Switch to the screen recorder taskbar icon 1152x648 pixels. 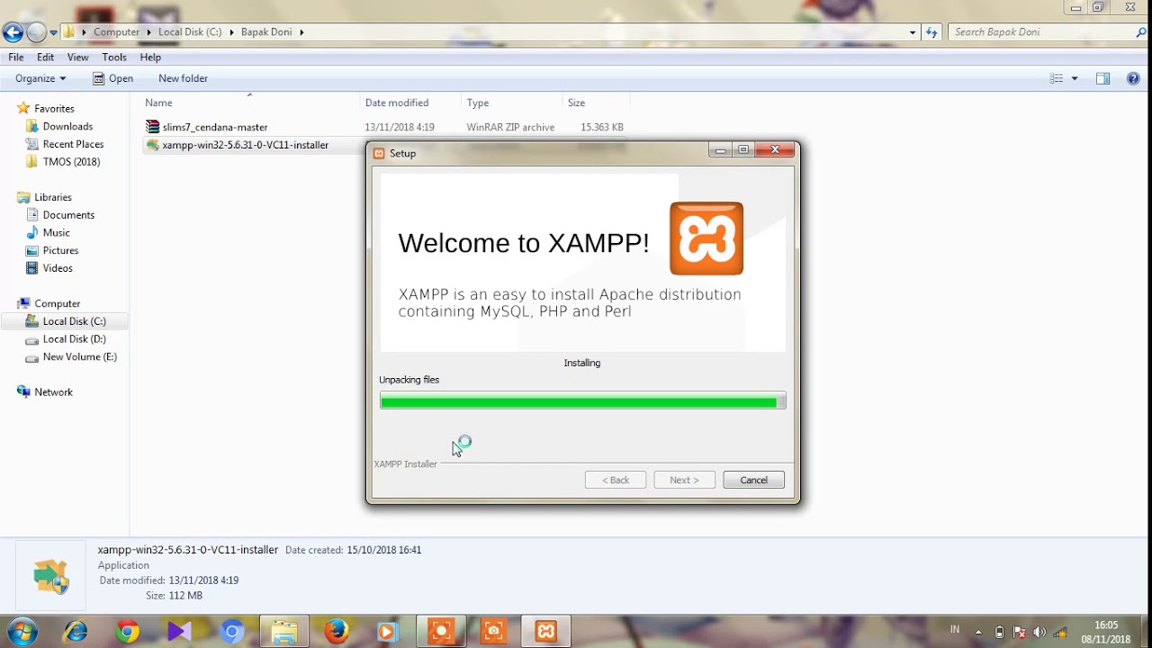(441, 632)
